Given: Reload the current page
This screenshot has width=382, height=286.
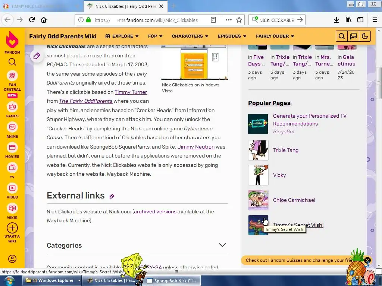Looking at the screenshot, I should coord(32,20).
